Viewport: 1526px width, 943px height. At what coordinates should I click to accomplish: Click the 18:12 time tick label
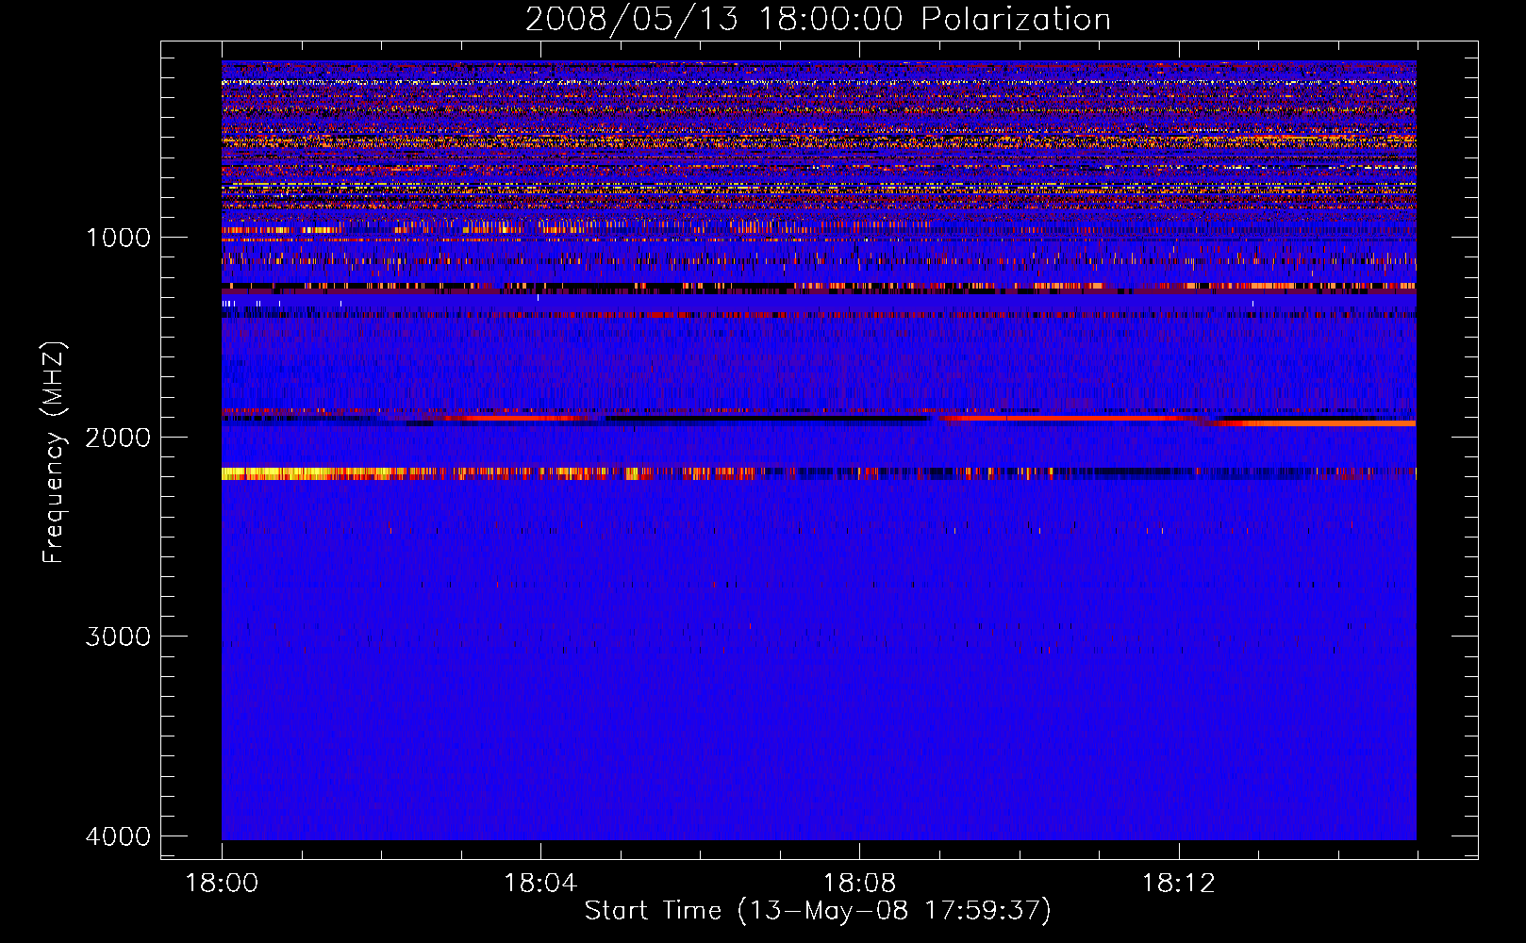(x=1178, y=884)
